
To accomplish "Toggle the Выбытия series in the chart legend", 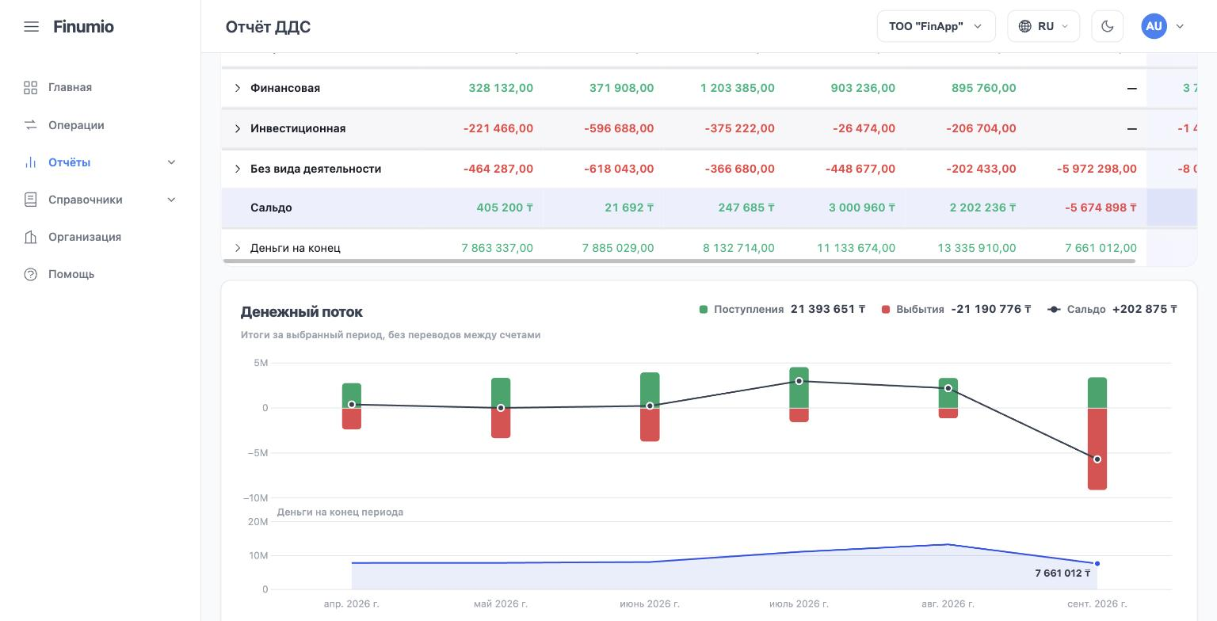I will click(x=956, y=309).
